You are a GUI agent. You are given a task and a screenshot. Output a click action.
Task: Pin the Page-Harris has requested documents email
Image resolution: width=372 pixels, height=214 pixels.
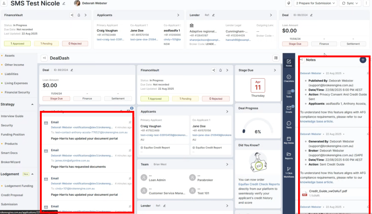130,150
